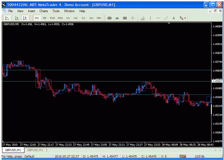Open the Charts menu

tap(44, 11)
